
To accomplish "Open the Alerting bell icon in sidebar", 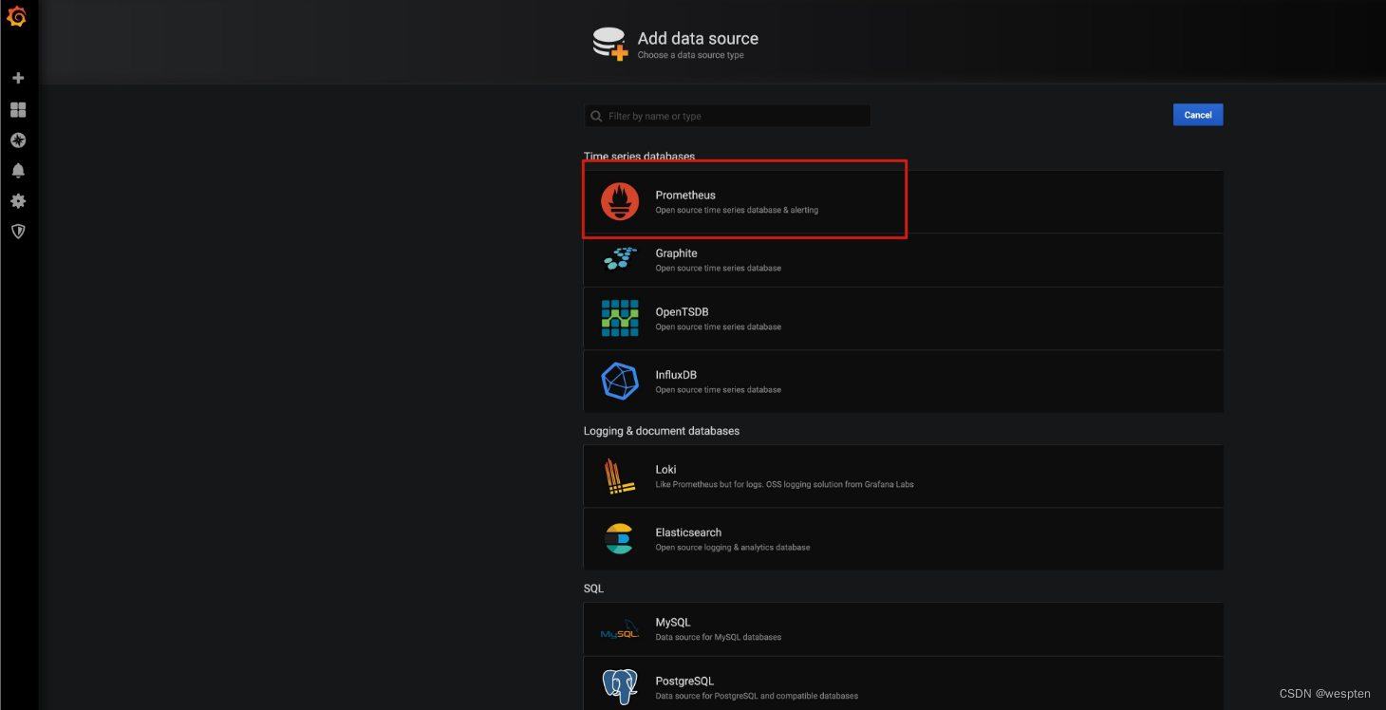I will 17,171.
